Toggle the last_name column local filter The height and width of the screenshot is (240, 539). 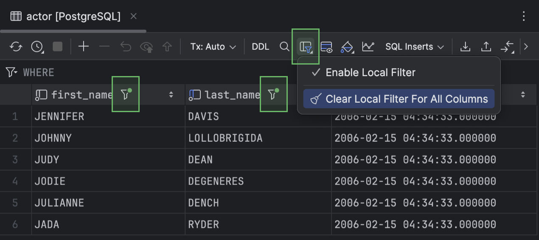(273, 94)
